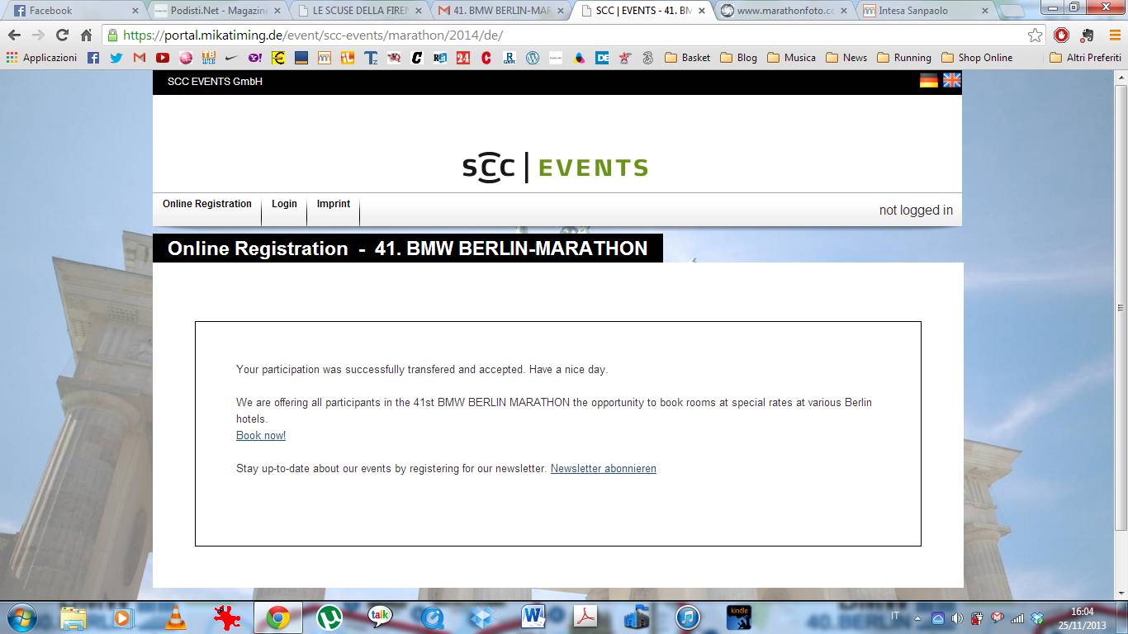Image resolution: width=1128 pixels, height=634 pixels.
Task: Reload the page
Action: pos(62,35)
